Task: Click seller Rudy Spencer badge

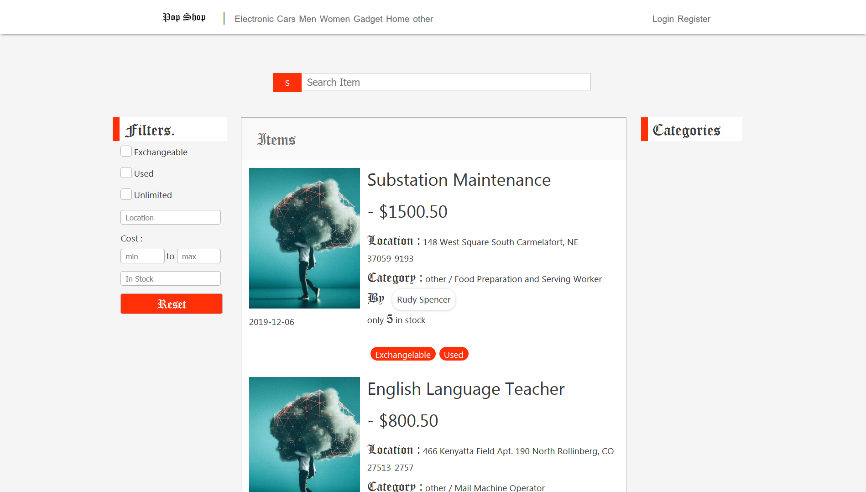Action: point(423,299)
